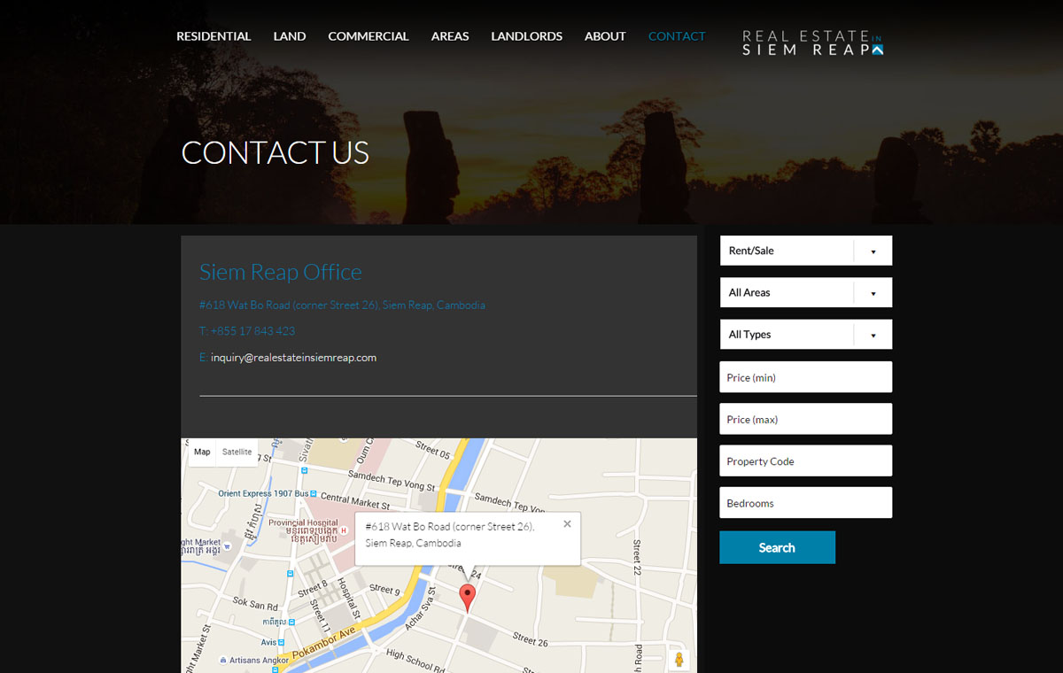Go to the Landlords page in the navigation
The image size is (1063, 673).
(526, 36)
